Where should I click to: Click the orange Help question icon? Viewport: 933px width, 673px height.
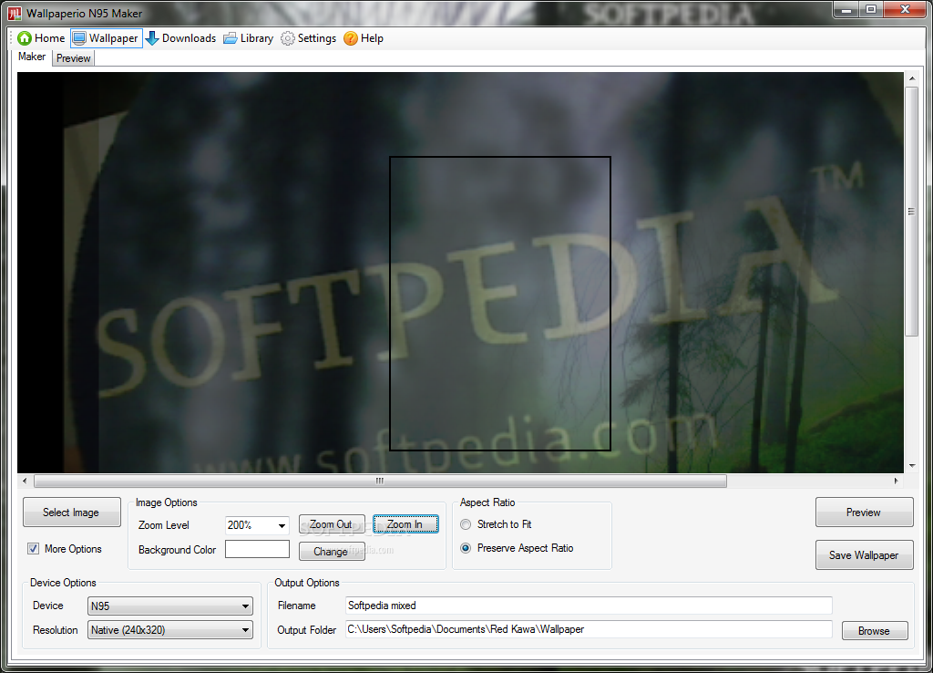(x=351, y=38)
